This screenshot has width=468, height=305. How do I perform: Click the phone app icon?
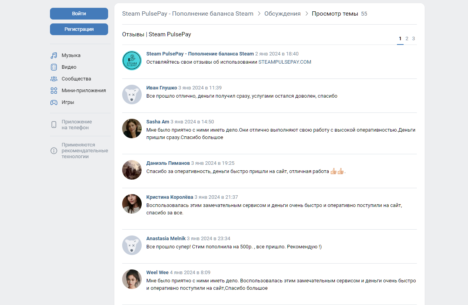click(x=54, y=125)
